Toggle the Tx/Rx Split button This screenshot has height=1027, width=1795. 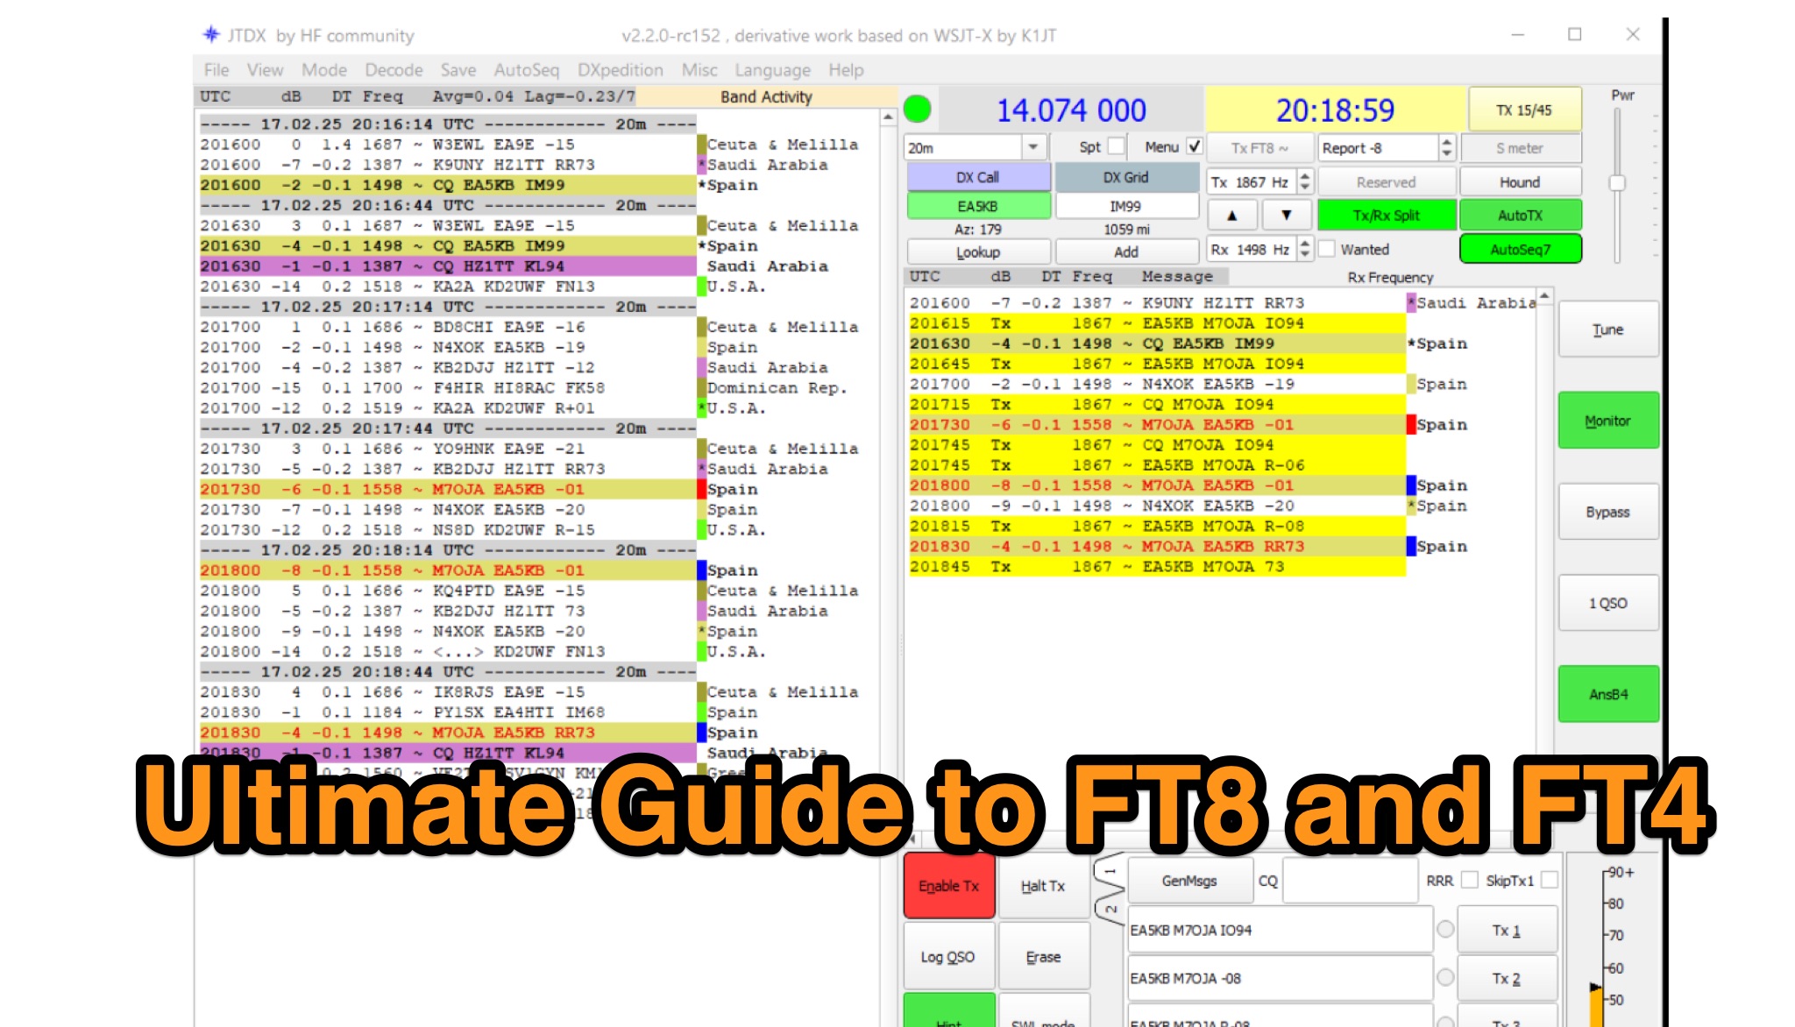tap(1387, 216)
